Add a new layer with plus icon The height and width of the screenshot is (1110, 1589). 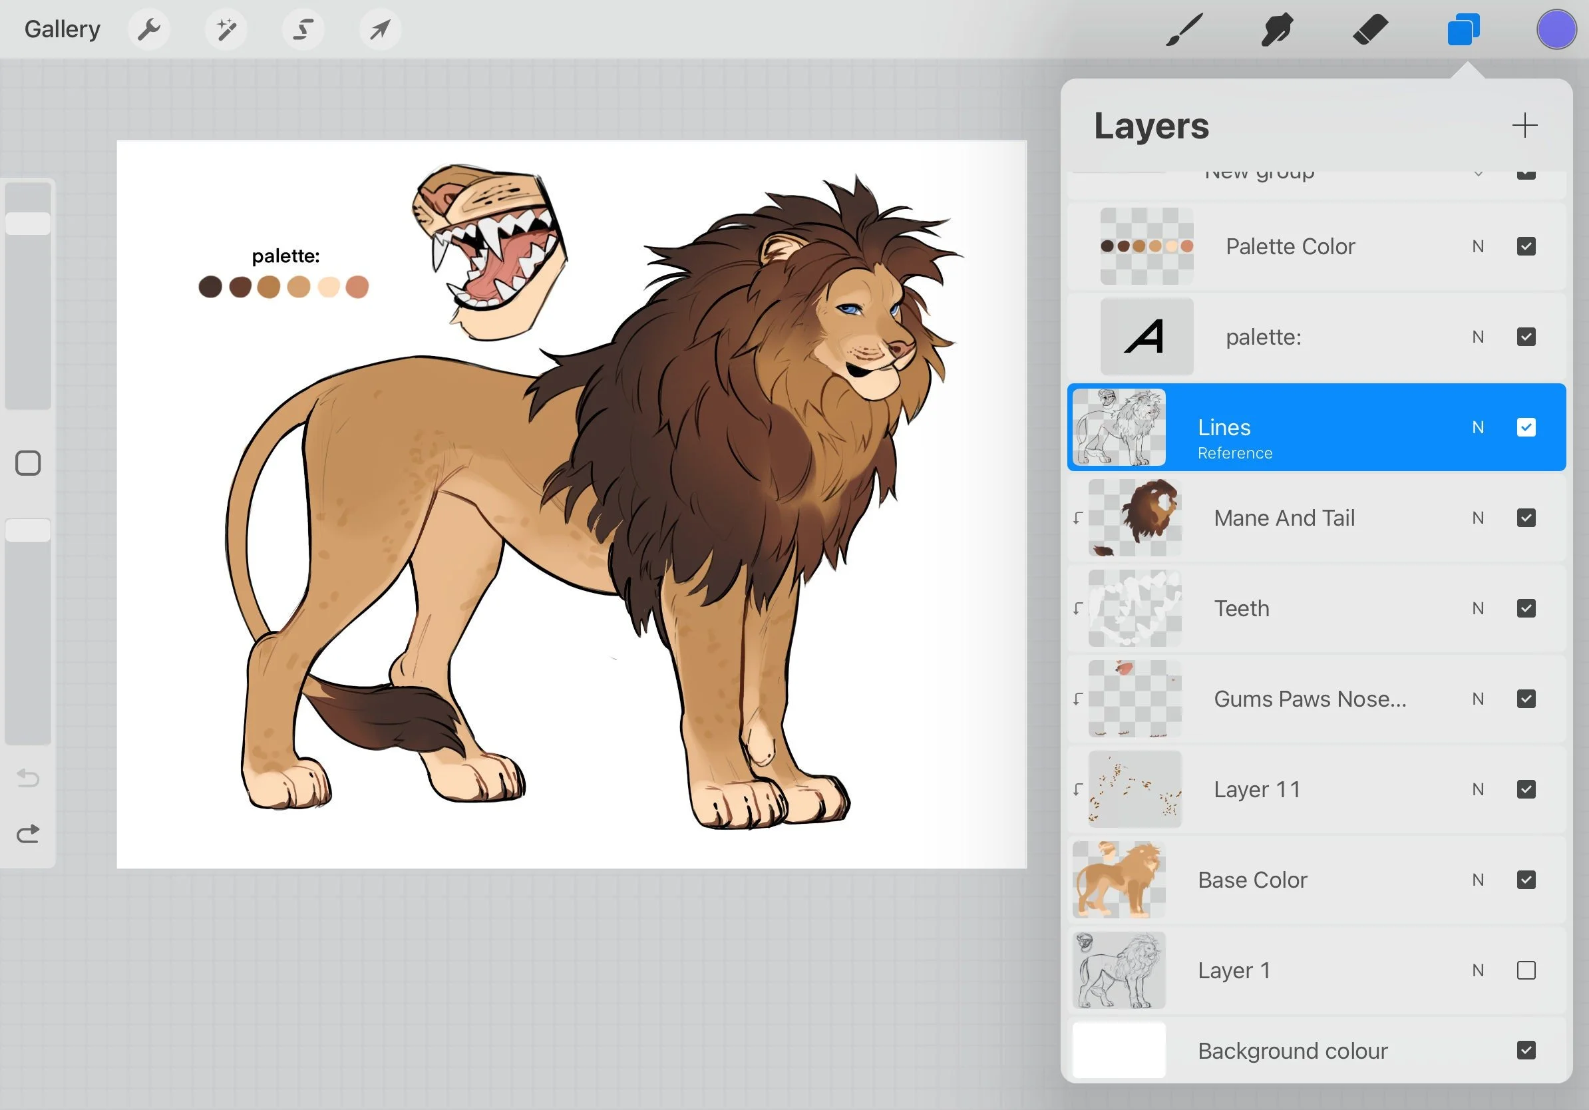click(1524, 125)
